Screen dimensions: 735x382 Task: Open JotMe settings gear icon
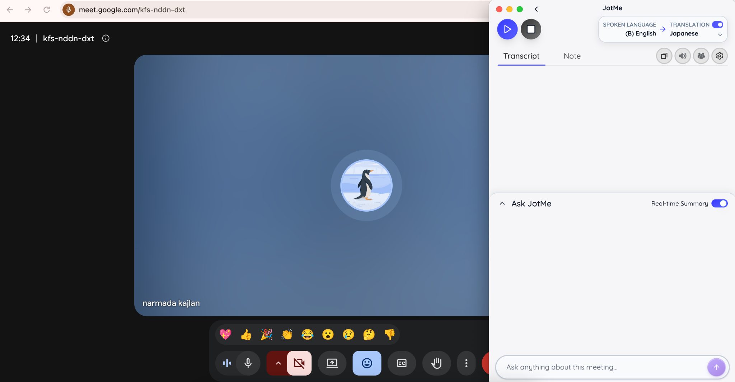pyautogui.click(x=720, y=56)
